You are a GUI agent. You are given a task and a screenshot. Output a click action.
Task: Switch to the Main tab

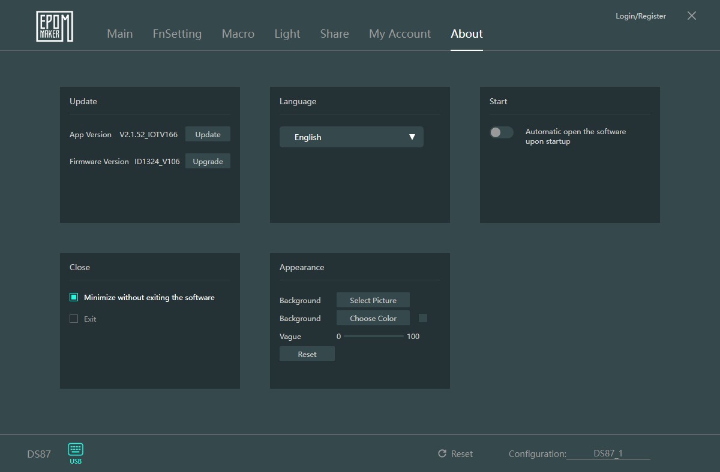(x=120, y=34)
